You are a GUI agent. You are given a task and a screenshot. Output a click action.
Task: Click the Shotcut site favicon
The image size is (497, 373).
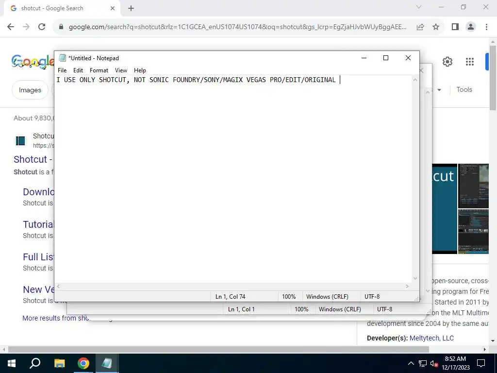tap(20, 140)
